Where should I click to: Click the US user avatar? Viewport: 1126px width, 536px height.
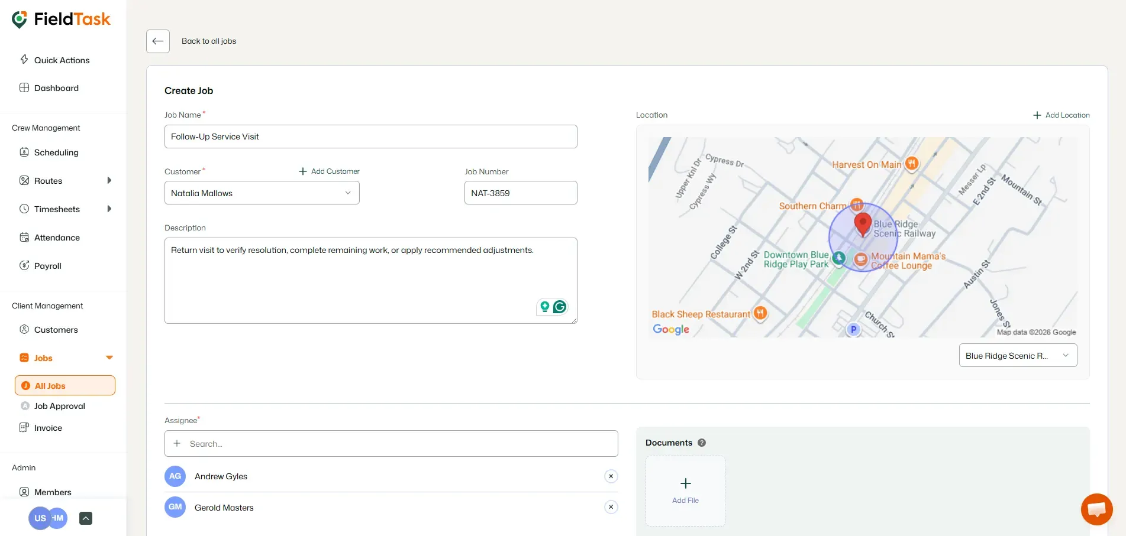coord(40,518)
